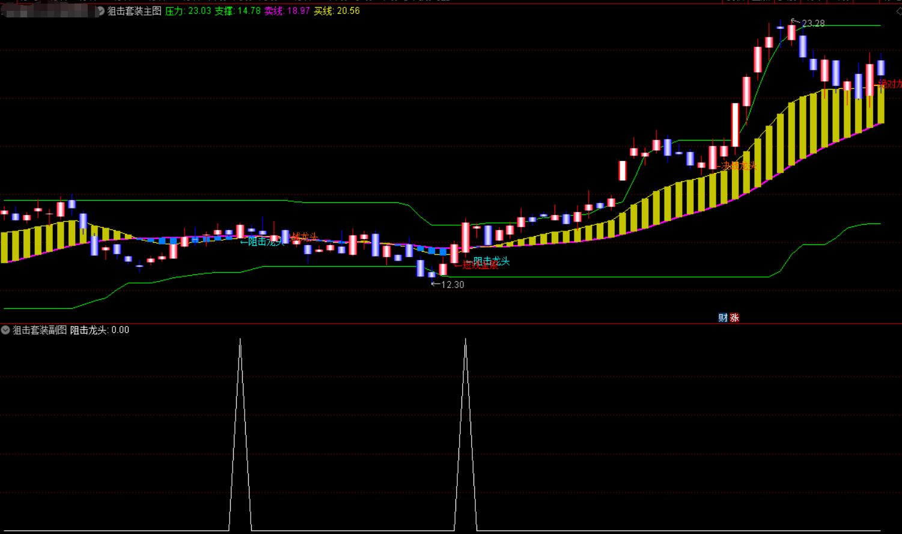Image resolution: width=902 pixels, height=534 pixels.
Task: Open the blue 财 event marker
Action: click(723, 318)
